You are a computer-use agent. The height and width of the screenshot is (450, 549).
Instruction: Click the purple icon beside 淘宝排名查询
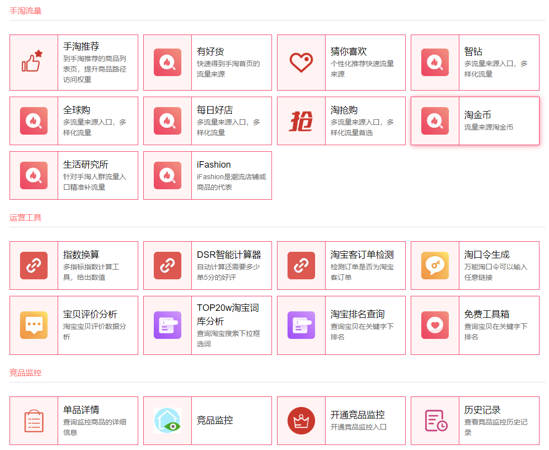301,325
